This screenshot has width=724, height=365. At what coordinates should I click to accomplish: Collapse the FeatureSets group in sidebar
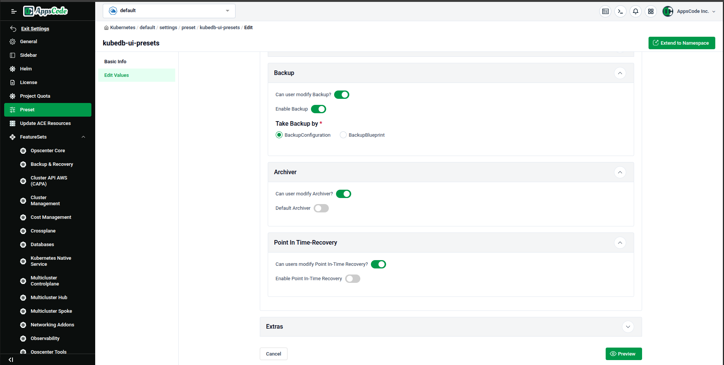tap(83, 137)
